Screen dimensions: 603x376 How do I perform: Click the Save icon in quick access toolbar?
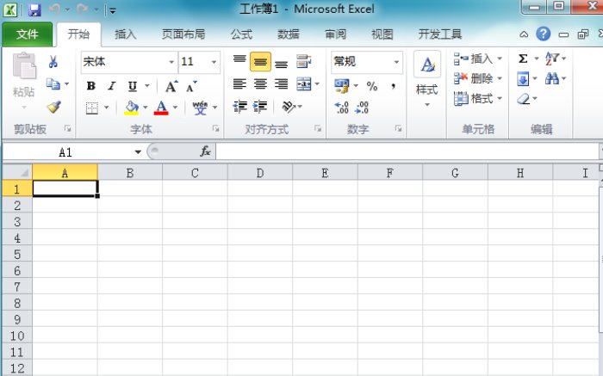click(34, 10)
